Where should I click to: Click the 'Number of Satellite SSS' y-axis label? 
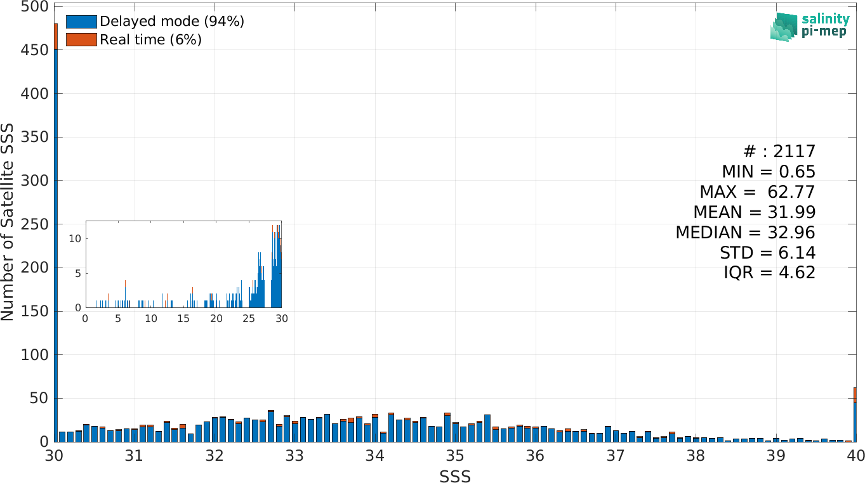pos(8,223)
